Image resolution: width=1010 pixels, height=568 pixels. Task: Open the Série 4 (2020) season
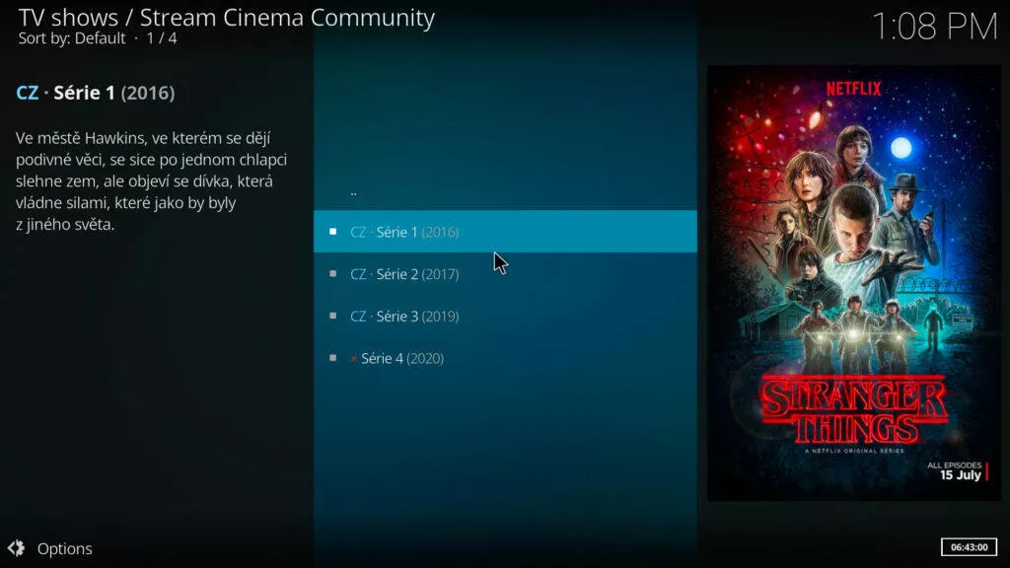pos(505,358)
